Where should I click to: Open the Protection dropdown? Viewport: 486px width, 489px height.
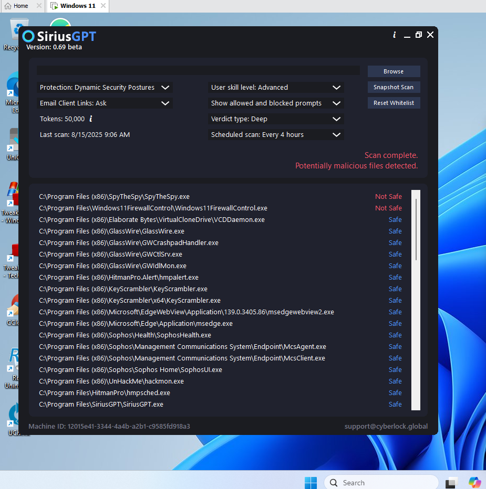click(105, 87)
